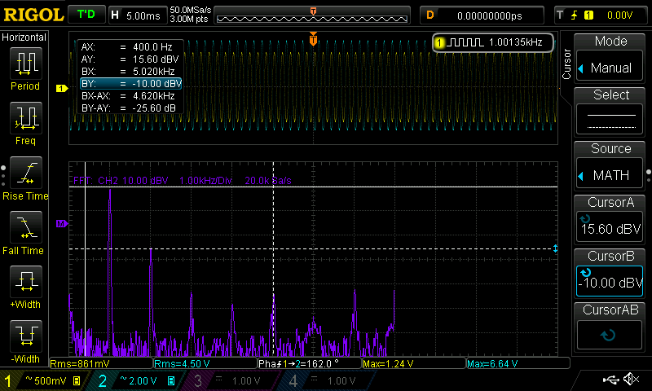This screenshot has height=391, width=652.
Task: Click the 1.00kHz/Div FFT scale label
Action: 205,181
